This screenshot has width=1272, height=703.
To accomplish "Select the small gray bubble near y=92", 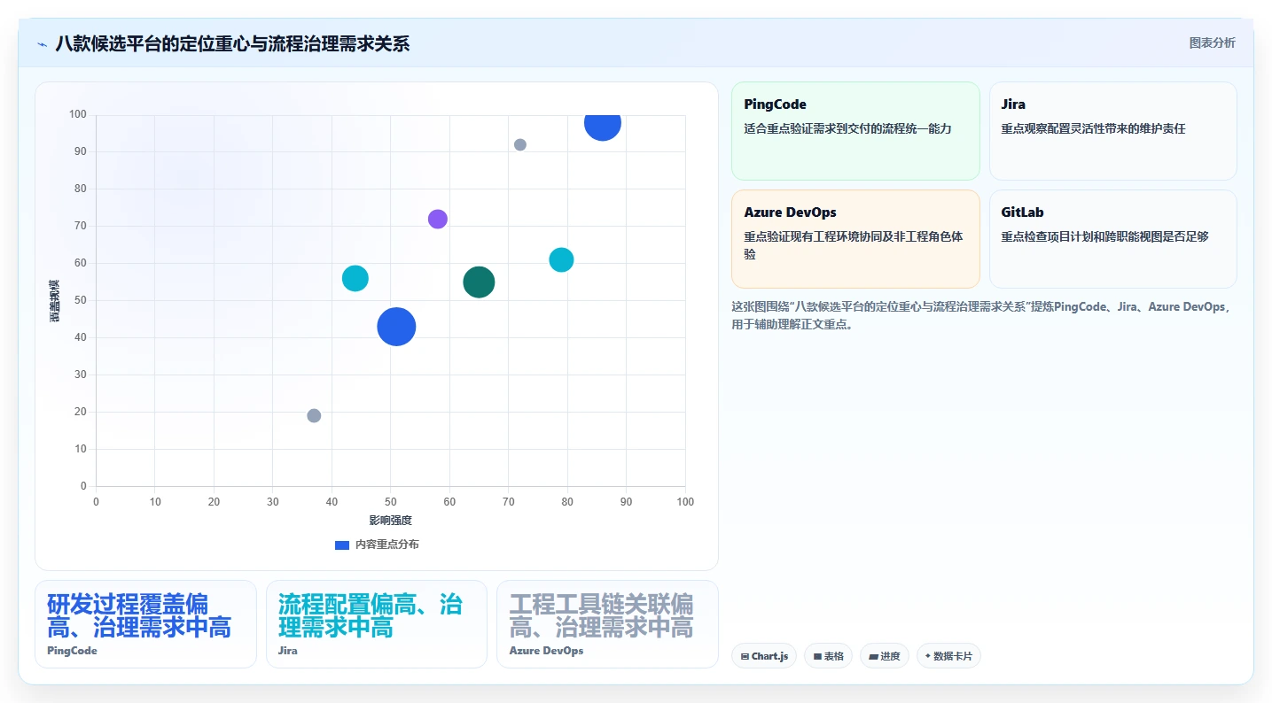I will click(520, 145).
